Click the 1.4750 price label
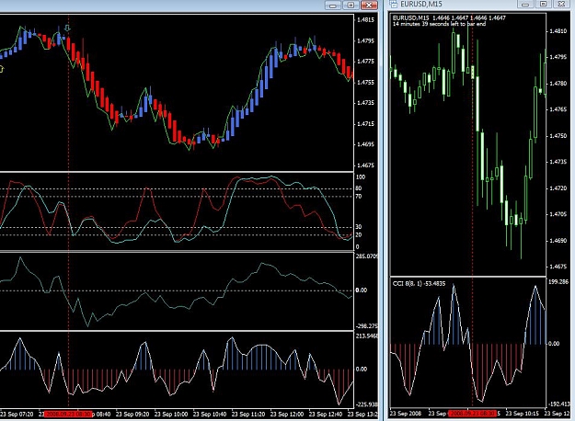The height and width of the screenshot is (421, 575). click(558, 135)
